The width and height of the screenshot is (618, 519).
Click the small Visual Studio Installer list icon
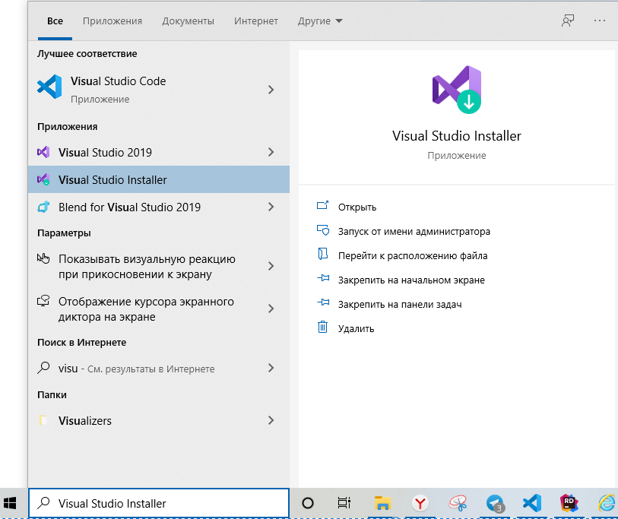(x=43, y=179)
